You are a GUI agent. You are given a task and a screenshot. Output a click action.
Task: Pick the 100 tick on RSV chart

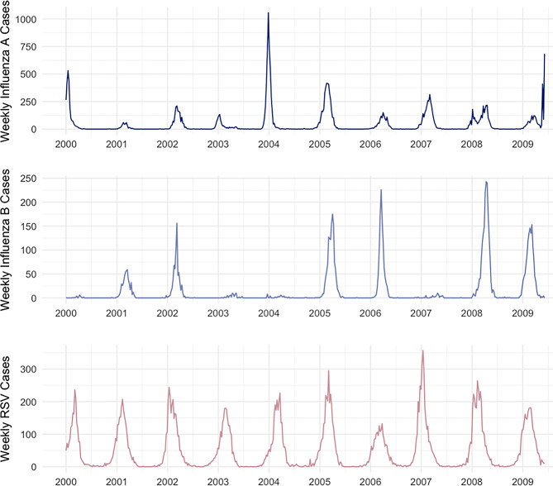(x=29, y=435)
